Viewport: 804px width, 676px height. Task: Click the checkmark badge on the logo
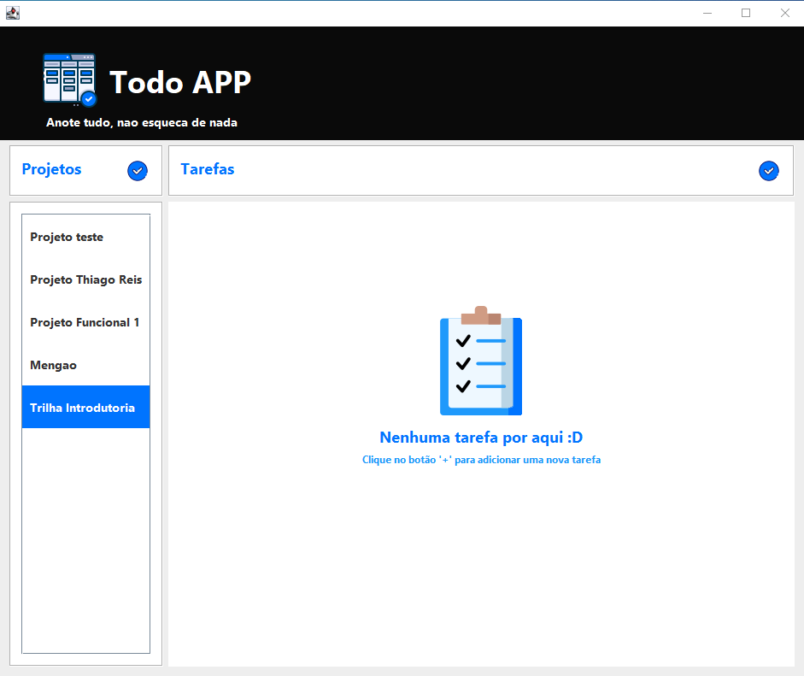tap(88, 100)
